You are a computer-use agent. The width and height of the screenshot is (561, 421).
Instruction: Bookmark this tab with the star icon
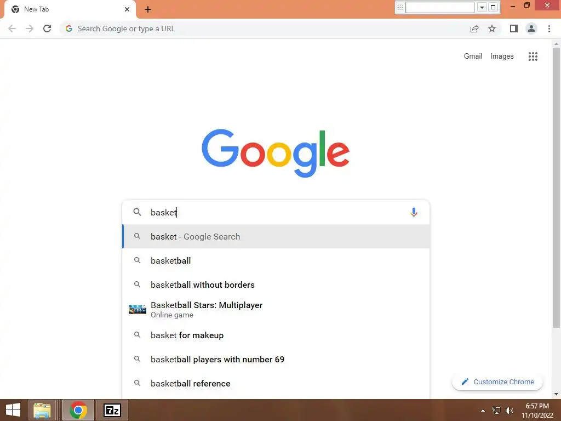coord(492,29)
